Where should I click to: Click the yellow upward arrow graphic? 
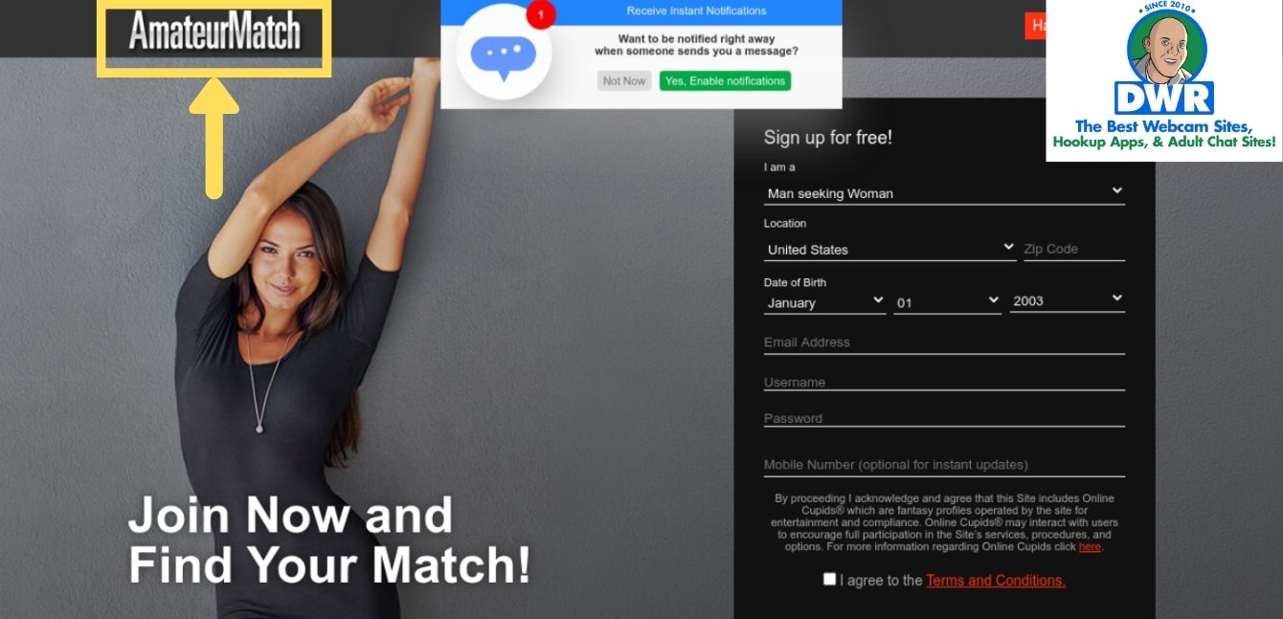pyautogui.click(x=214, y=139)
